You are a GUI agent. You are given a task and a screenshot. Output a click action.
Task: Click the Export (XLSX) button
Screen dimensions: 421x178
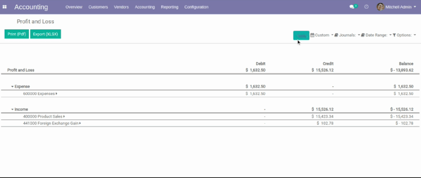click(x=45, y=34)
